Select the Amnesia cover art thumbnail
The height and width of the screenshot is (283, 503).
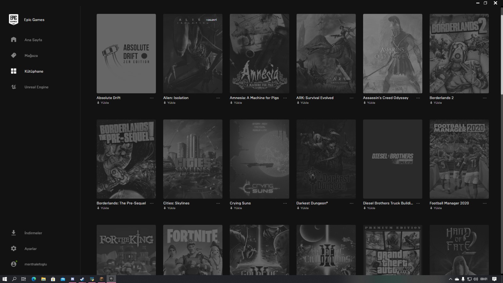coord(259,53)
